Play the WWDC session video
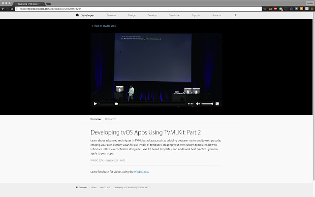The image size is (315, 197). [x=95, y=104]
